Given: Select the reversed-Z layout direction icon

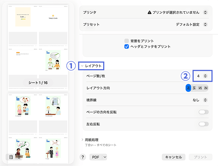Looking at the screenshot, I should [194, 88].
